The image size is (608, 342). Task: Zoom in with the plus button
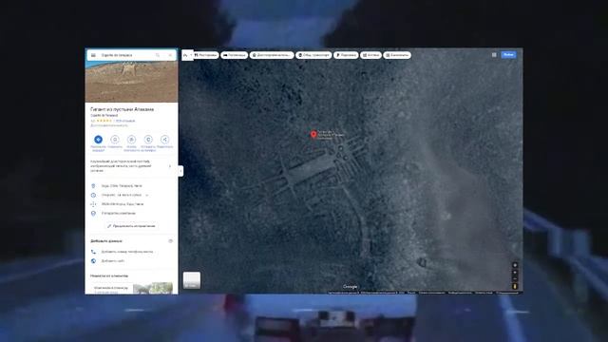point(515,273)
